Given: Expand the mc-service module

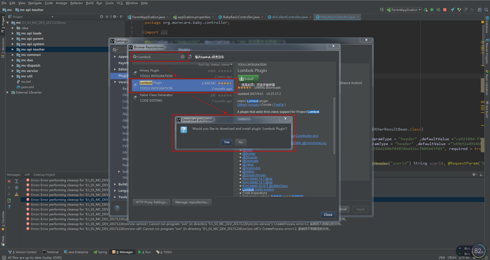Looking at the screenshot, I should tap(13, 71).
